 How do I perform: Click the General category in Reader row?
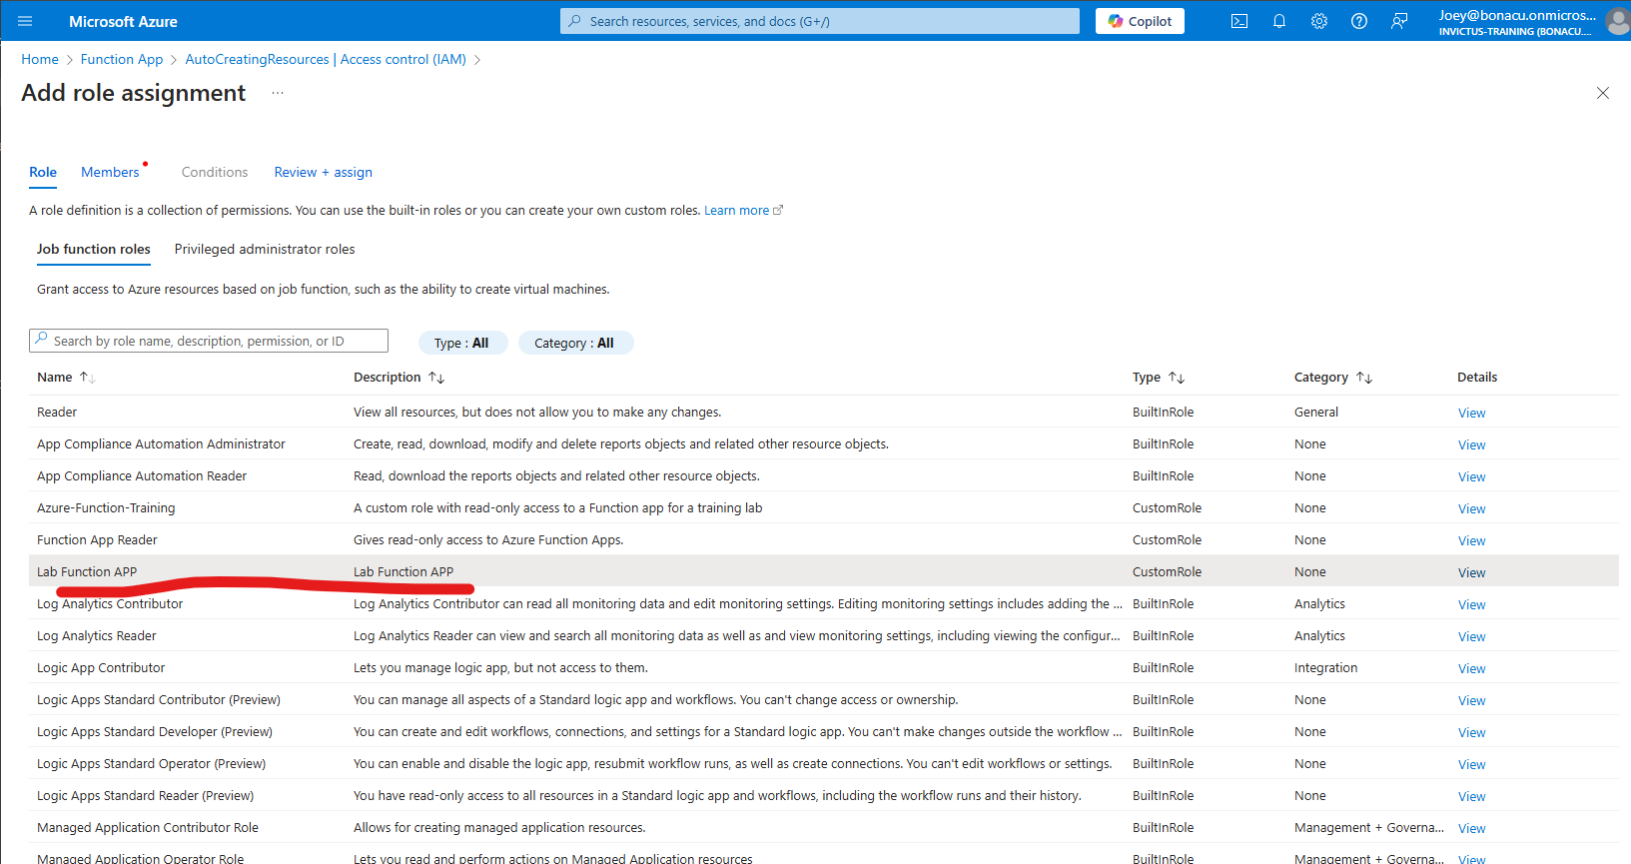1316,412
